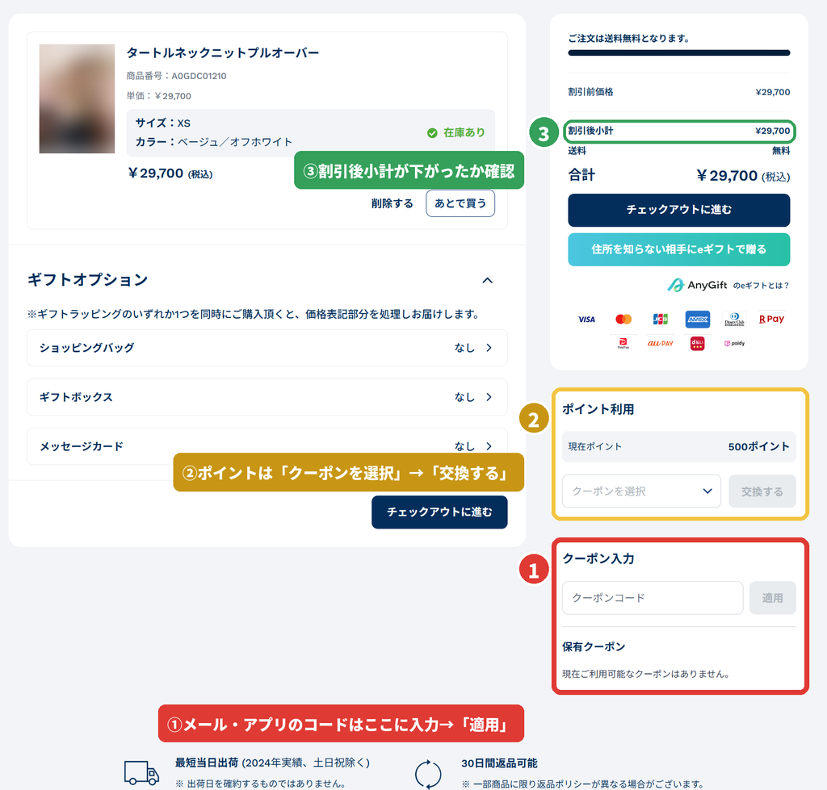Viewport: 827px width, 790px height.
Task: Collapse the ギフトオプション section
Action: click(487, 280)
